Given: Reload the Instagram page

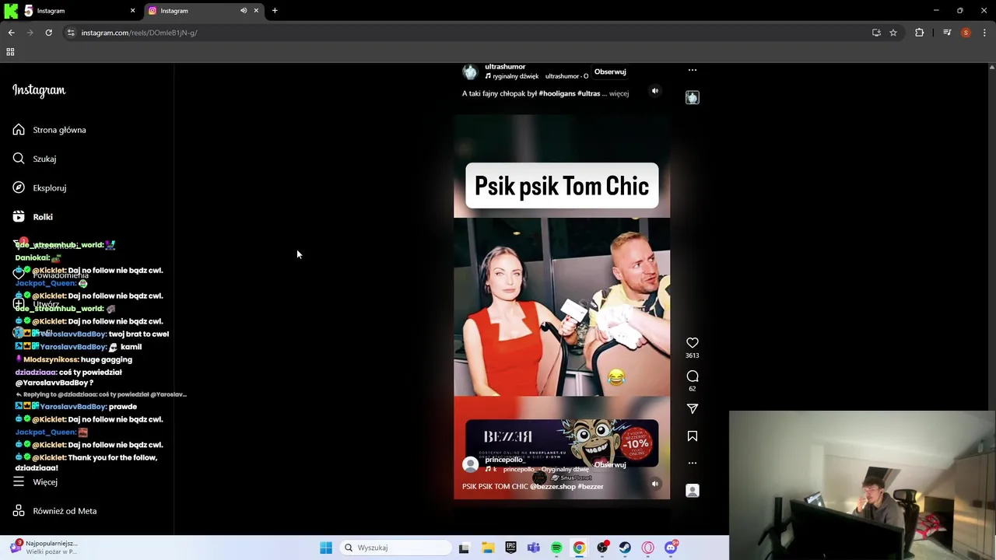Looking at the screenshot, I should pos(48,33).
